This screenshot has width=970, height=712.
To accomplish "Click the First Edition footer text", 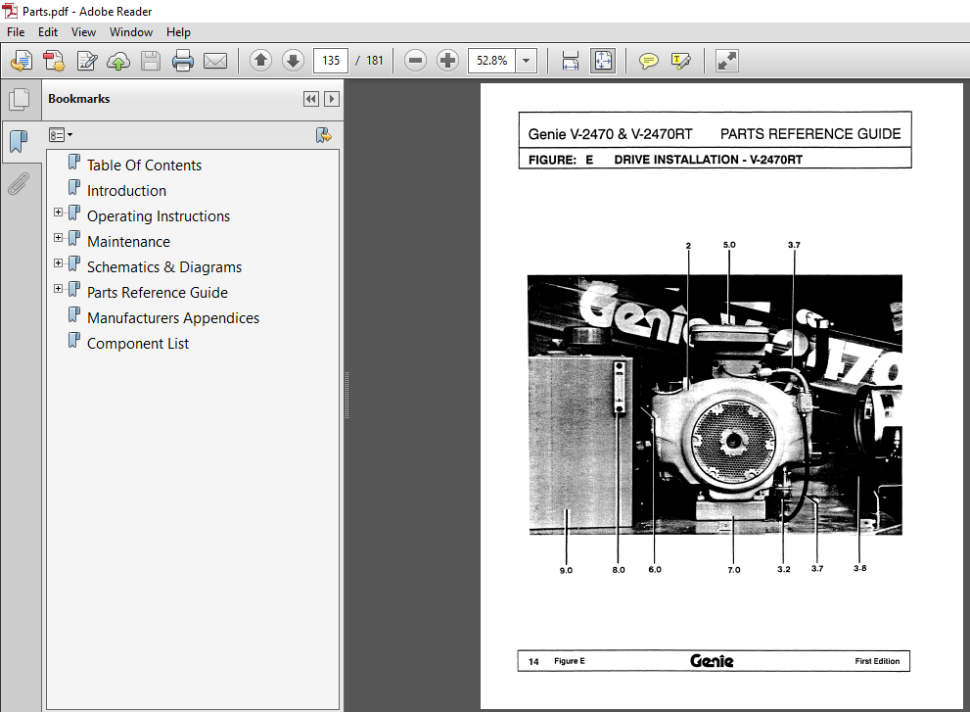I will pos(877,661).
